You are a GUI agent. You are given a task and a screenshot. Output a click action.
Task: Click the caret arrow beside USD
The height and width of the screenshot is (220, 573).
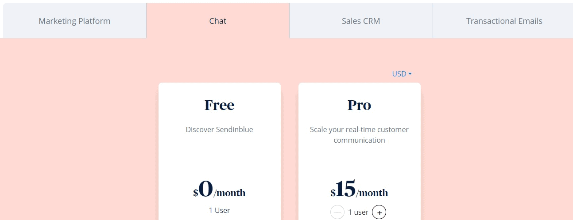(x=410, y=74)
